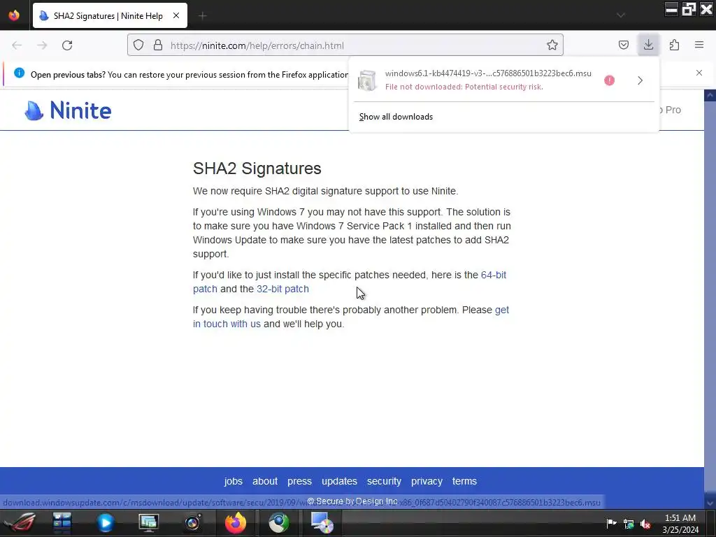Viewport: 716px width, 537px height.
Task: Open the press footer link
Action: pyautogui.click(x=299, y=481)
